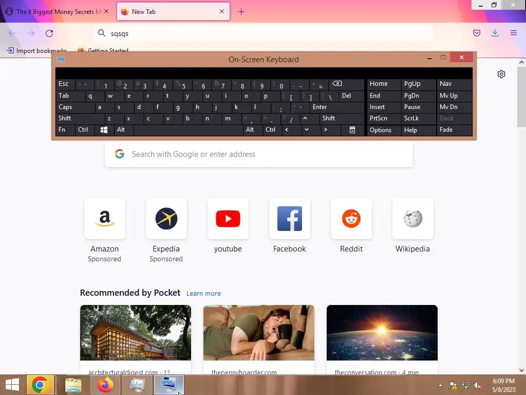Screen dimensions: 526x395
Task: Toggle the Fn key on keyboard
Action: [x=65, y=130]
